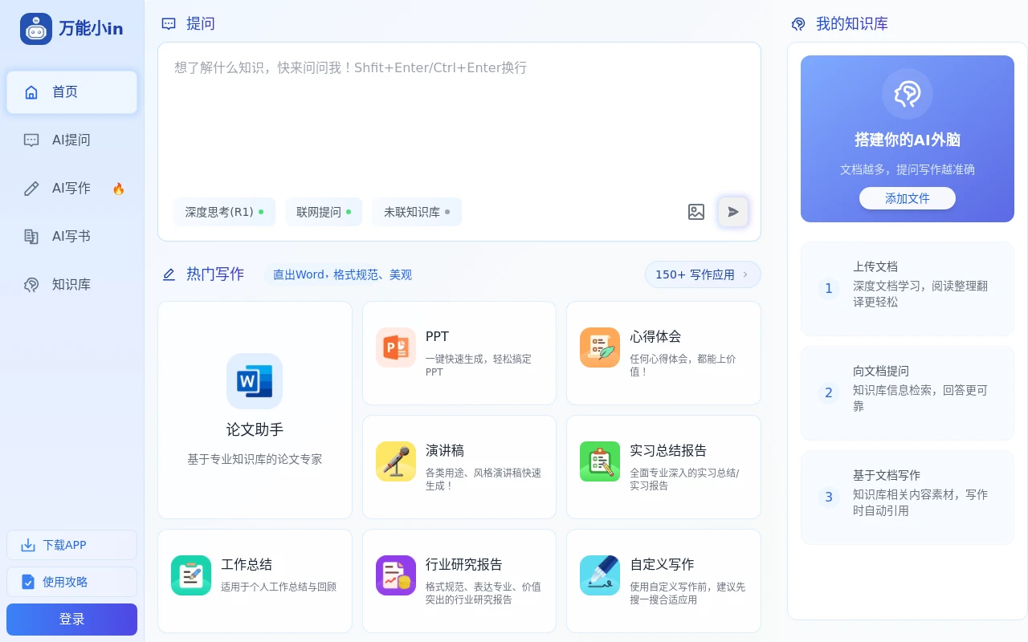Screen dimensions: 1028x642
Task: Open the 论文助手 writing card
Action: [255, 409]
